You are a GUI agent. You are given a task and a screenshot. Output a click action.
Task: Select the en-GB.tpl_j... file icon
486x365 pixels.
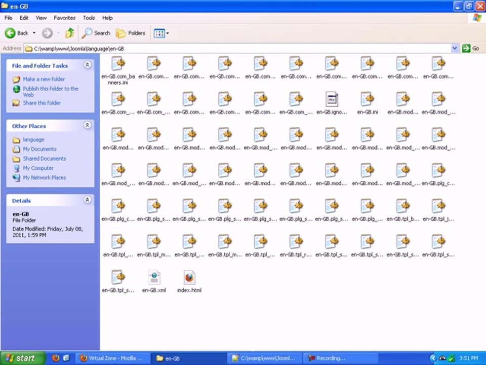tap(438, 206)
